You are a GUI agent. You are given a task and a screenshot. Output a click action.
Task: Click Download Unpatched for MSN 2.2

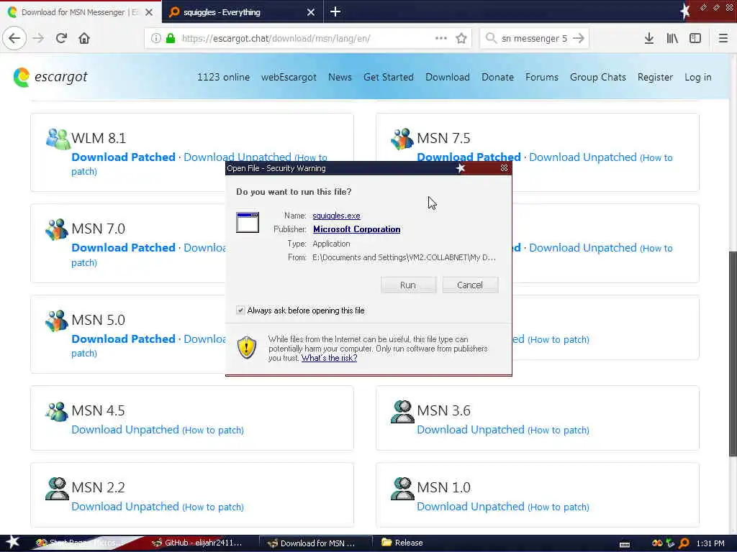pyautogui.click(x=125, y=507)
